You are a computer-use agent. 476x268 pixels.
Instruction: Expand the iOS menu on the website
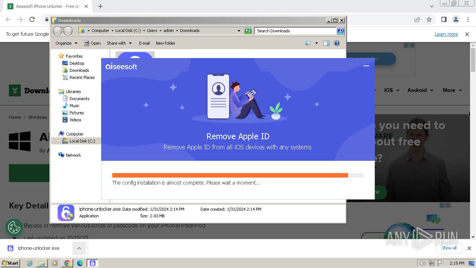392,90
